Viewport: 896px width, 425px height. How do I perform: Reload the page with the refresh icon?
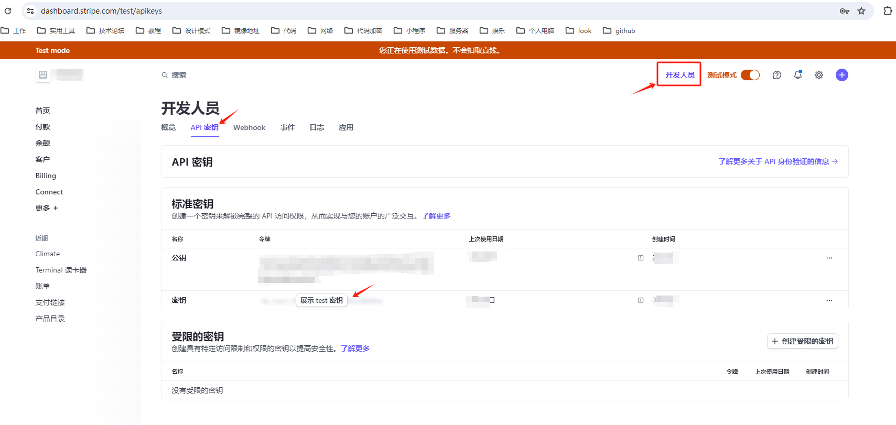coord(8,10)
